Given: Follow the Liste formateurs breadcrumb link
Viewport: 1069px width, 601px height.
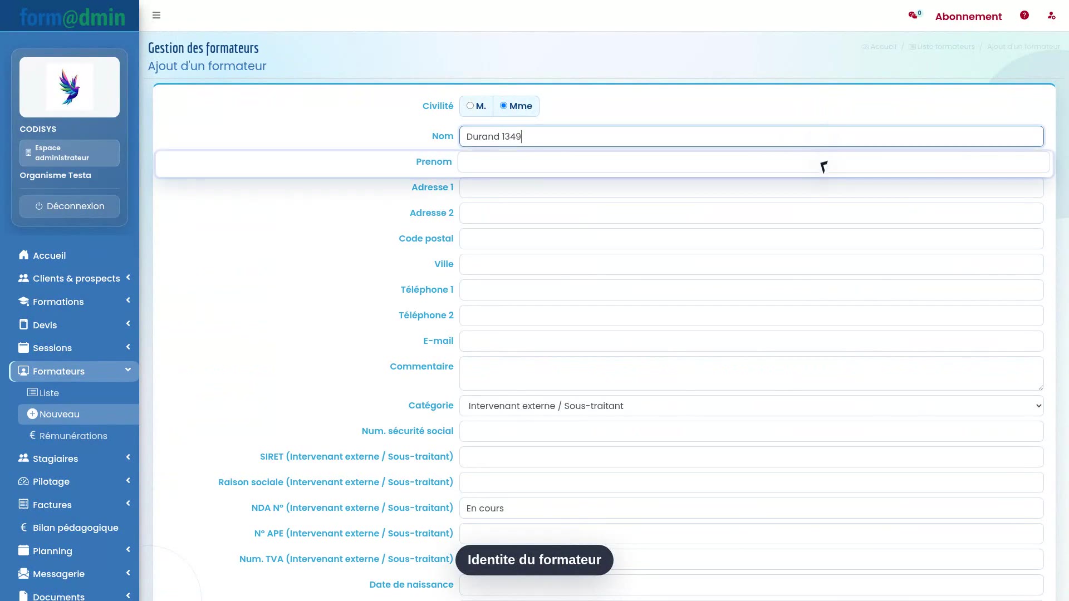Looking at the screenshot, I should (x=941, y=47).
